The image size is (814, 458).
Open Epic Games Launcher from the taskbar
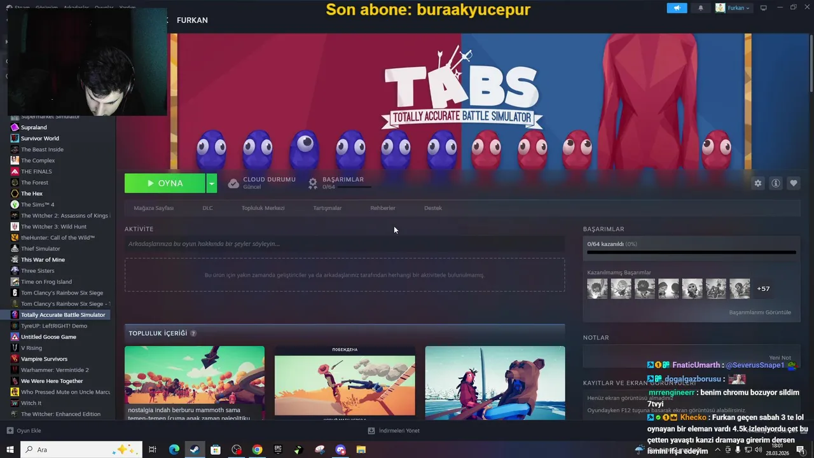pos(278,450)
